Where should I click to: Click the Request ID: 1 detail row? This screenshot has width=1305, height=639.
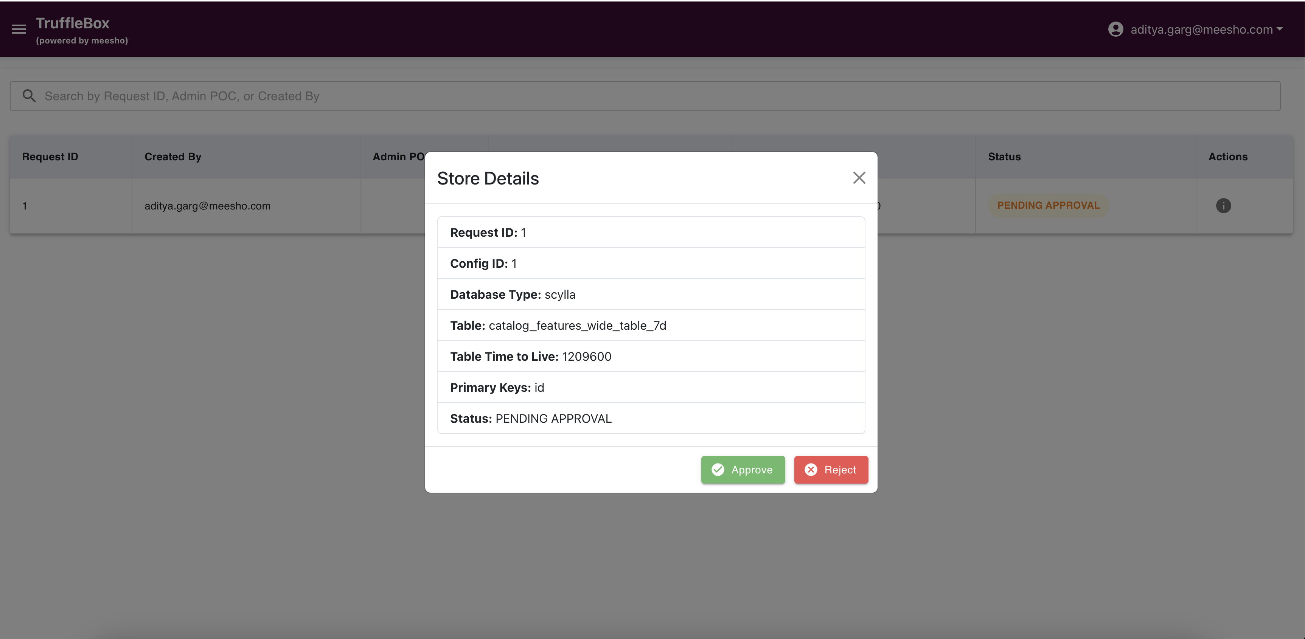(651, 233)
